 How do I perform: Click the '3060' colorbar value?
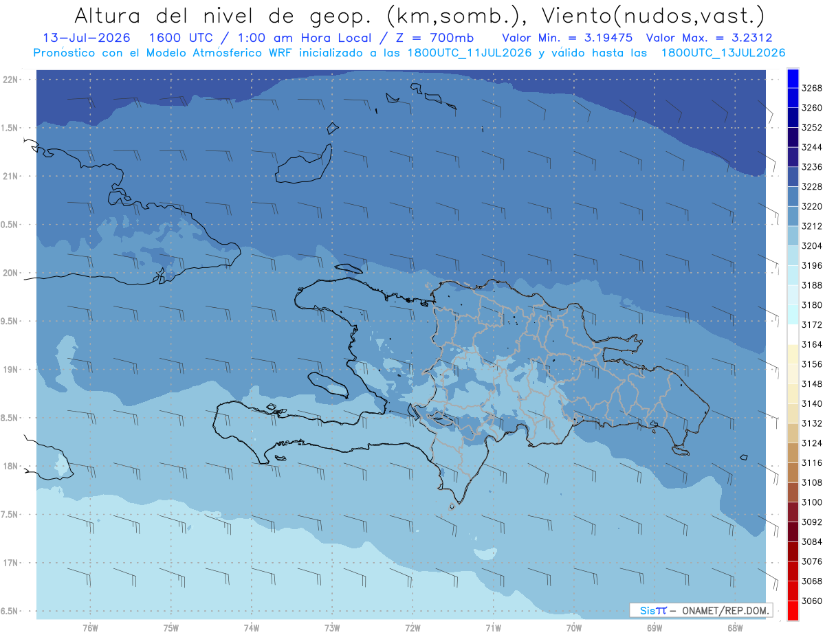pos(812,601)
